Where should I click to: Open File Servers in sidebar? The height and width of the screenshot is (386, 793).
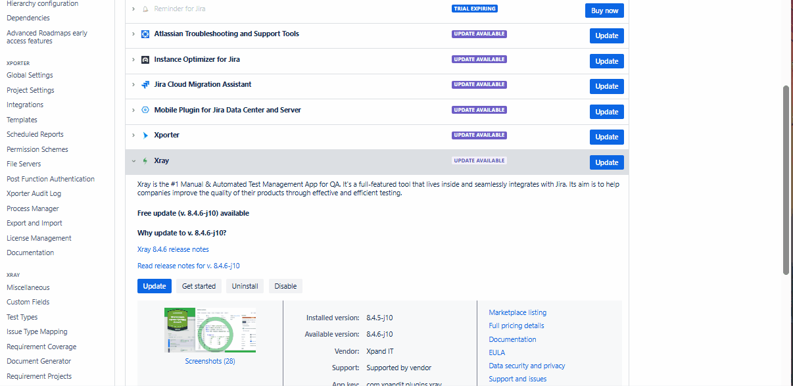[x=24, y=164]
